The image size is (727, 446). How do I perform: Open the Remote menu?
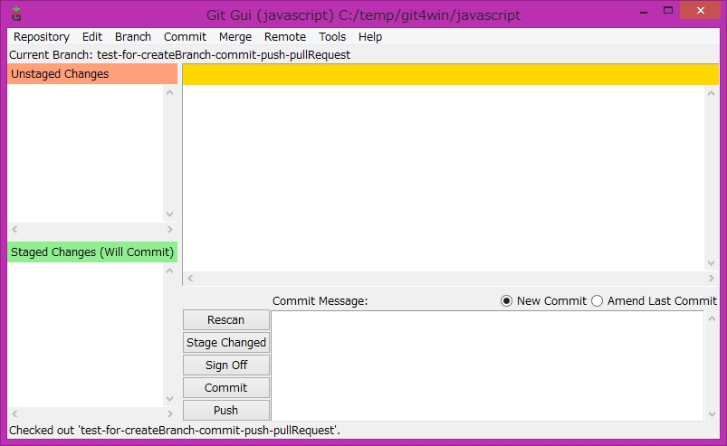[285, 36]
